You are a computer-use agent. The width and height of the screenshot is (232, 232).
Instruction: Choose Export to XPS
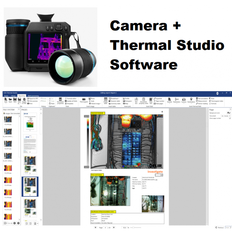32,98
